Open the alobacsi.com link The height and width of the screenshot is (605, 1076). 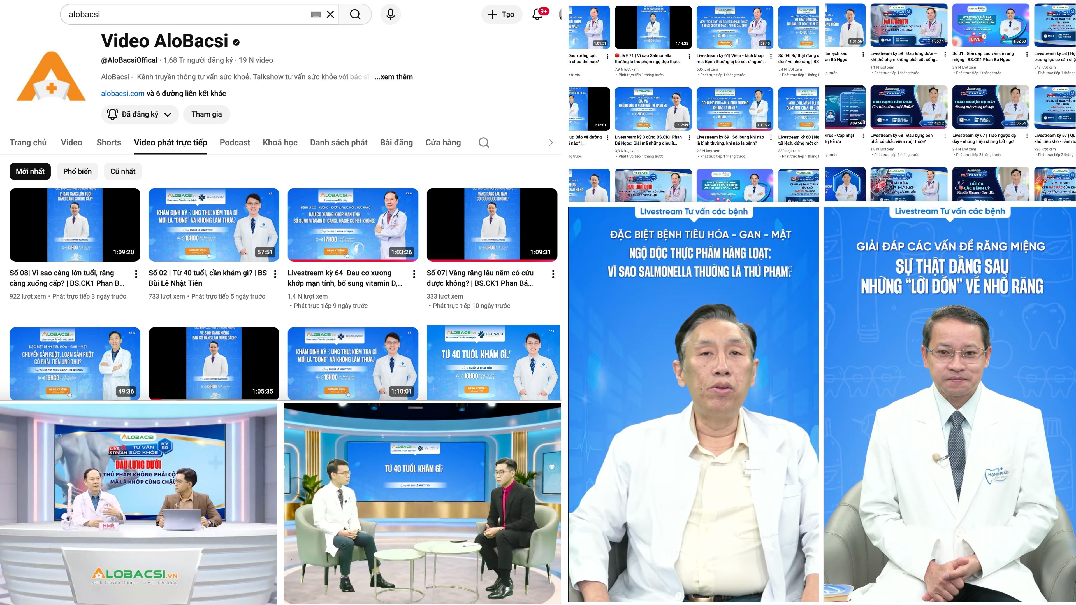tap(122, 94)
